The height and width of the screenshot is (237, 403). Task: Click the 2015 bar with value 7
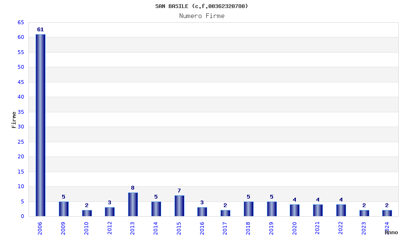(179, 206)
